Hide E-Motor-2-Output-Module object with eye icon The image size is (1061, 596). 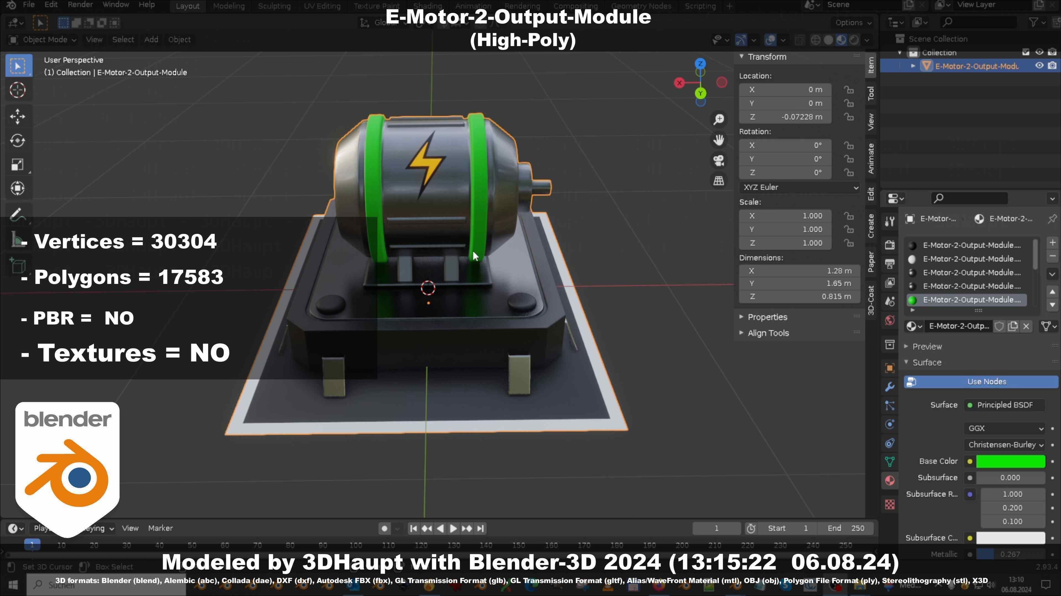pos(1039,66)
